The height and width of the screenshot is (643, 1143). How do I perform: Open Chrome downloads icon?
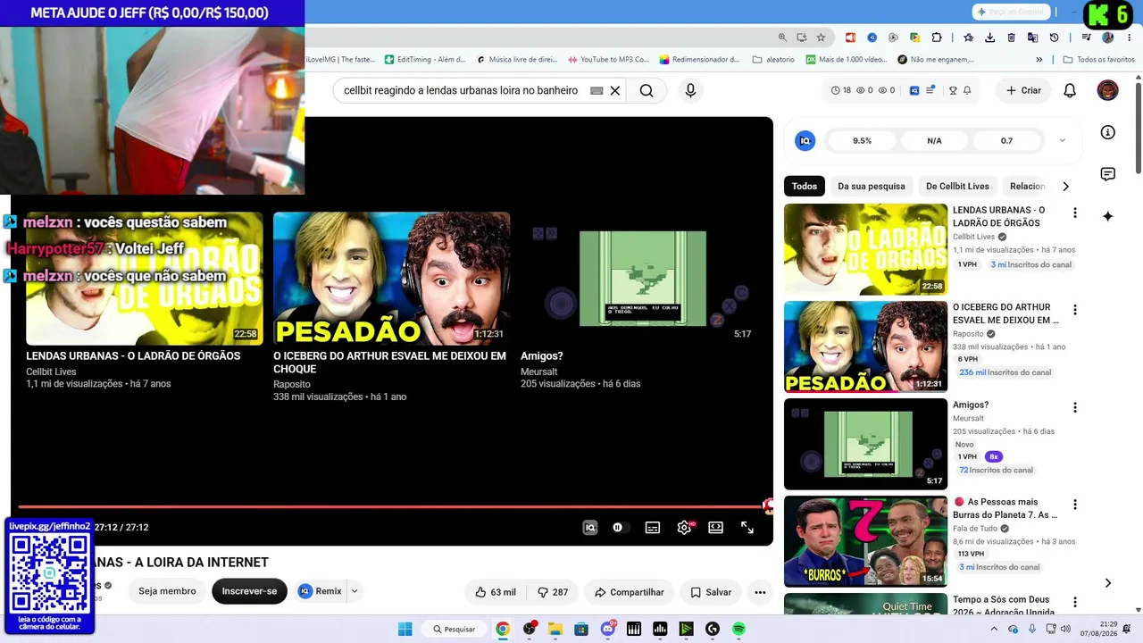click(x=989, y=38)
